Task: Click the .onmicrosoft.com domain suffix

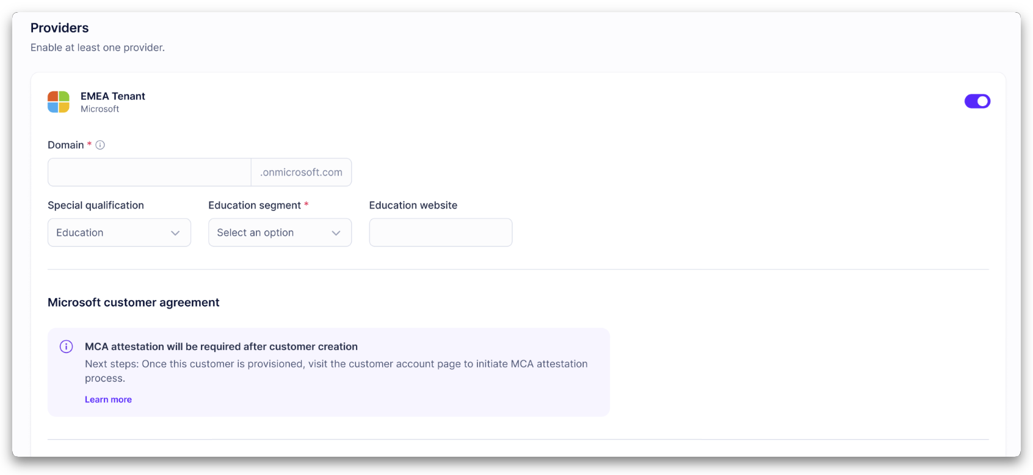Action: 301,173
